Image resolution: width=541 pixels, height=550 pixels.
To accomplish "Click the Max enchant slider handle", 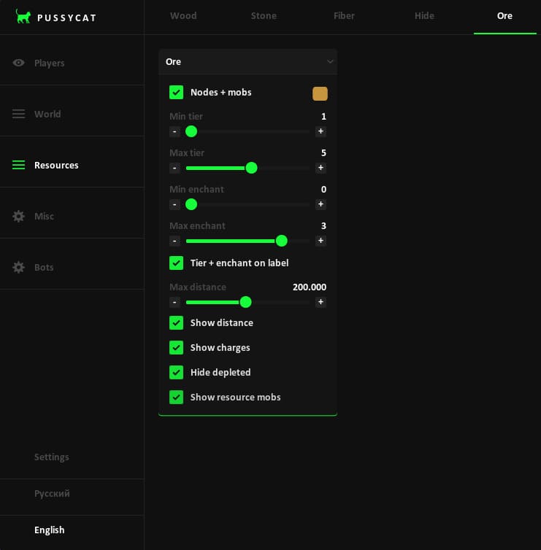I will [282, 241].
